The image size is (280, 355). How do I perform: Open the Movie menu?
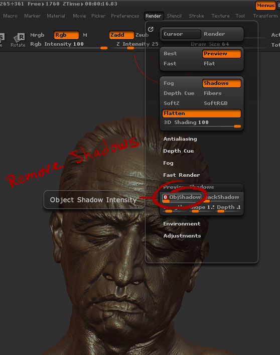79,16
